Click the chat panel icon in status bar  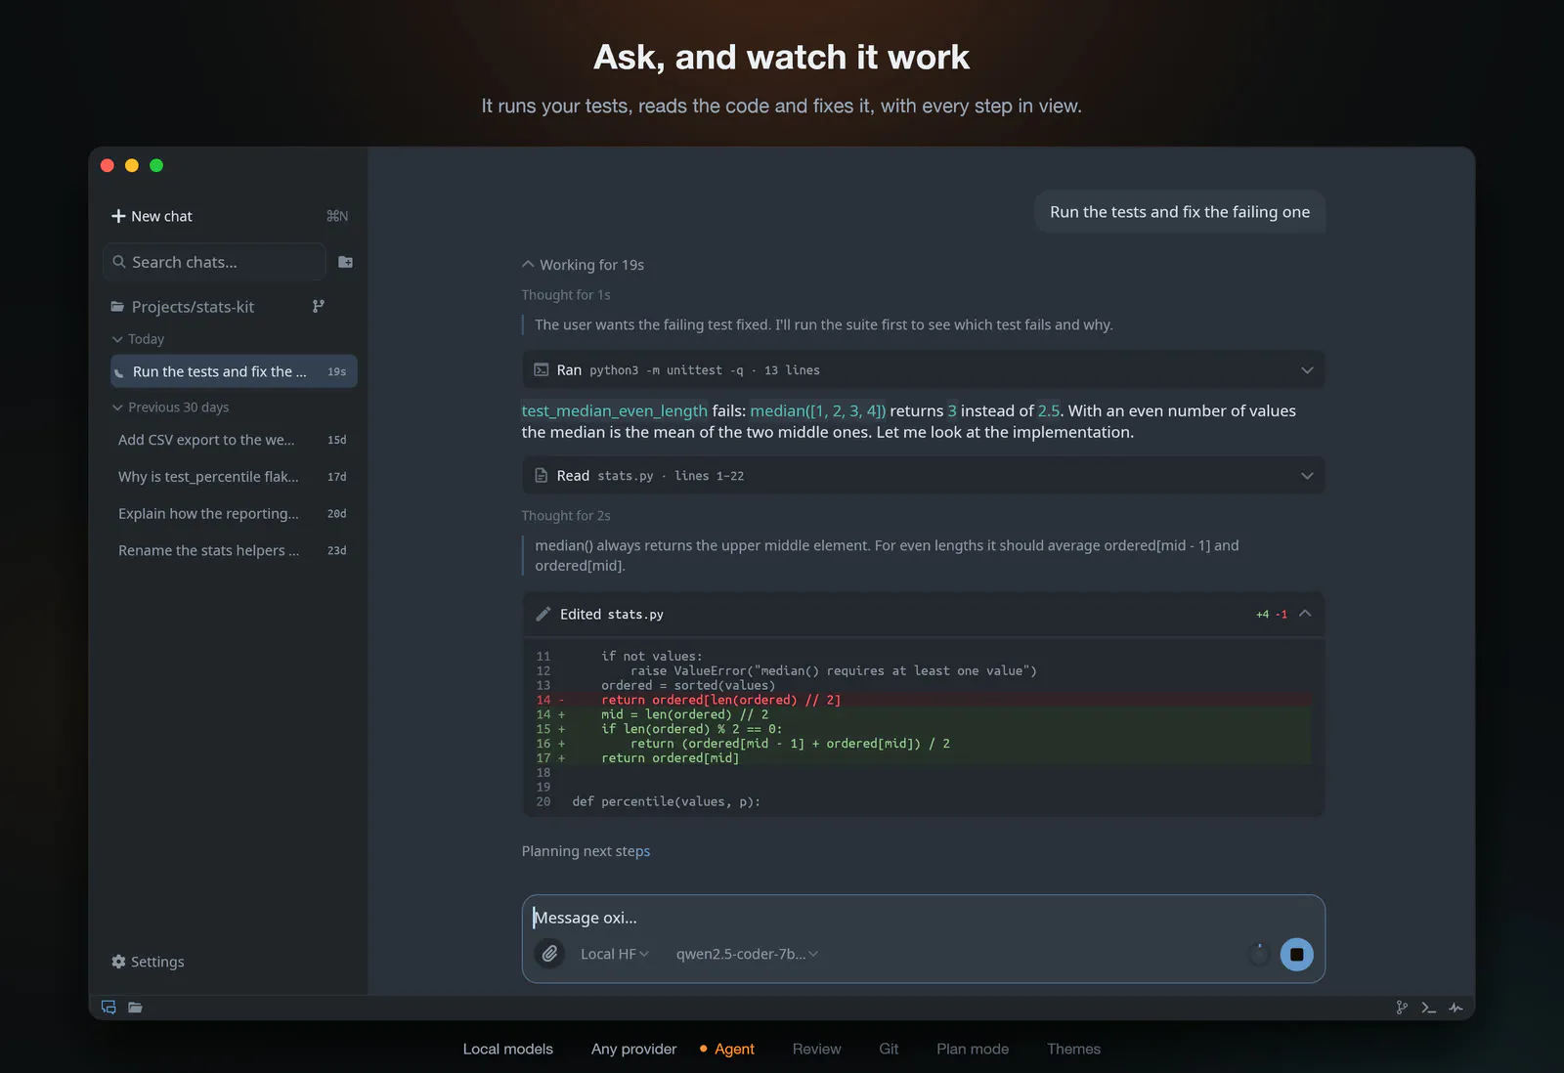pyautogui.click(x=109, y=1008)
